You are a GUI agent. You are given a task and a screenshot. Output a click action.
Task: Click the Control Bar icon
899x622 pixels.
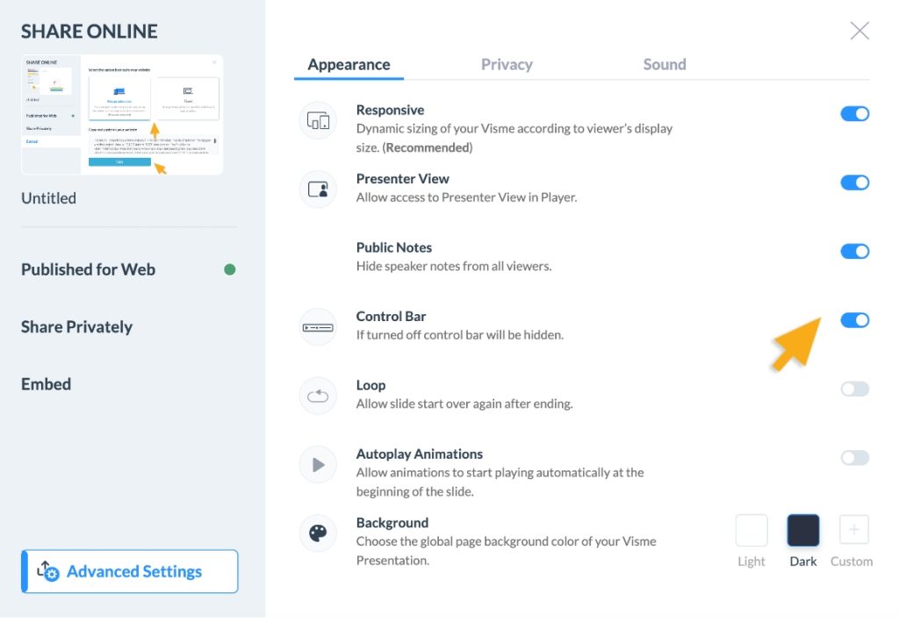click(317, 326)
